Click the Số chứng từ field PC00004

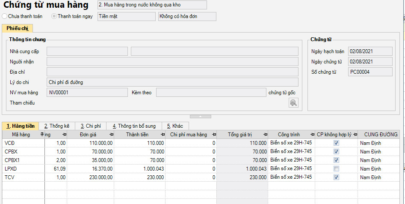pyautogui.click(x=370, y=72)
